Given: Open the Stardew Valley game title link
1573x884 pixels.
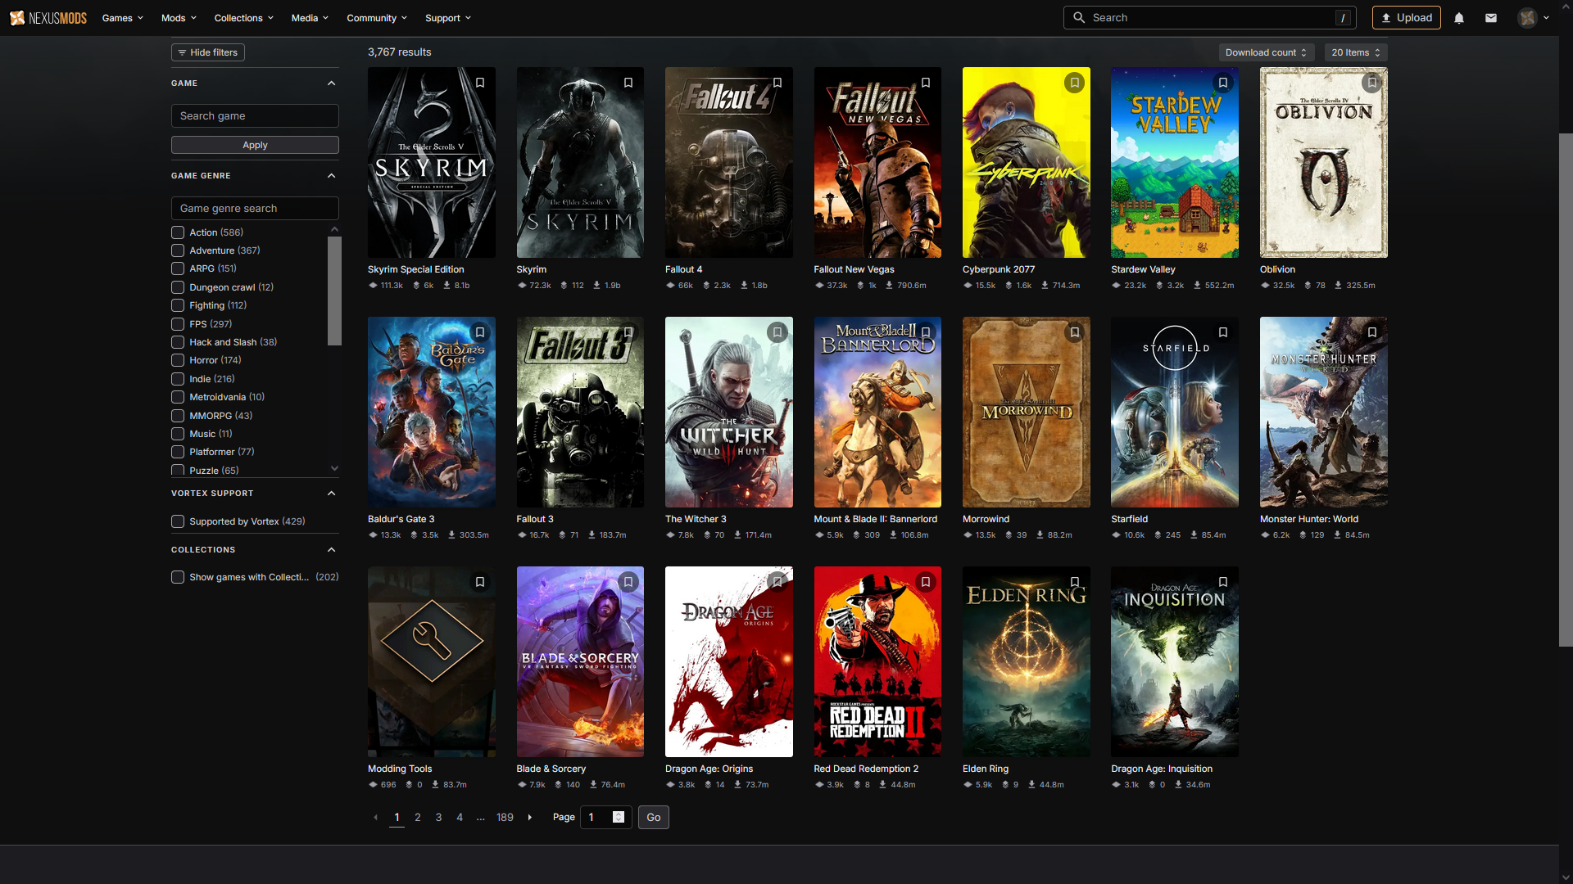Looking at the screenshot, I should point(1143,269).
